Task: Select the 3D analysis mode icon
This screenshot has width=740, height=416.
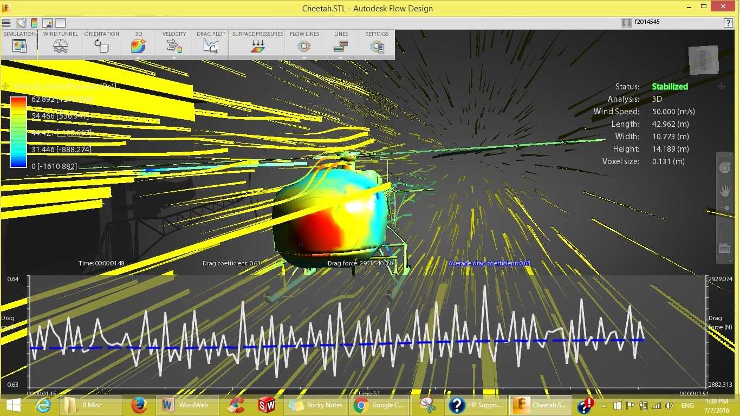Action: click(138, 46)
